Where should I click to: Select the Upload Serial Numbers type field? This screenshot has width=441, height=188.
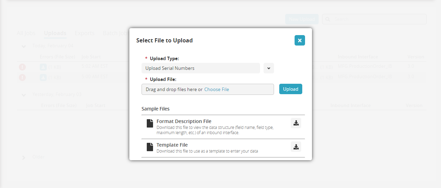(x=200, y=68)
